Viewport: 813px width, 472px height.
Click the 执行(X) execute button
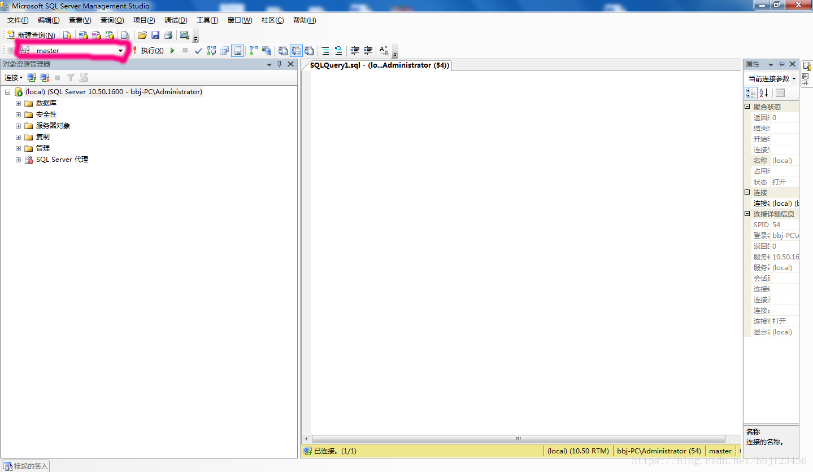(x=148, y=51)
